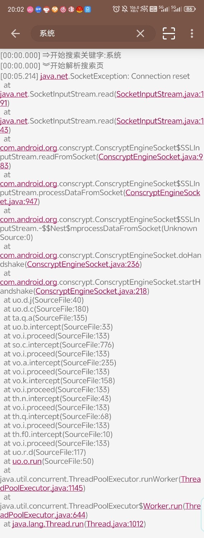This screenshot has width=204, height=538.
Task: Tap the McDonald's notification icon
Action: [80, 10]
